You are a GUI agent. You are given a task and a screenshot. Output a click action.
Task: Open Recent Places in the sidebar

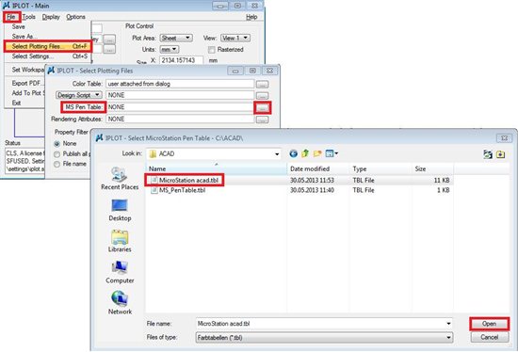pos(120,179)
